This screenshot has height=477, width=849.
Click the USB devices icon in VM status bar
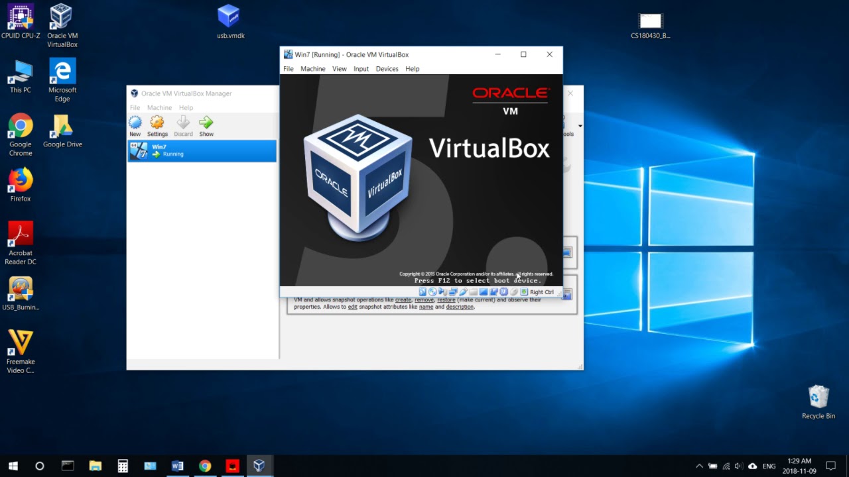[x=463, y=292]
